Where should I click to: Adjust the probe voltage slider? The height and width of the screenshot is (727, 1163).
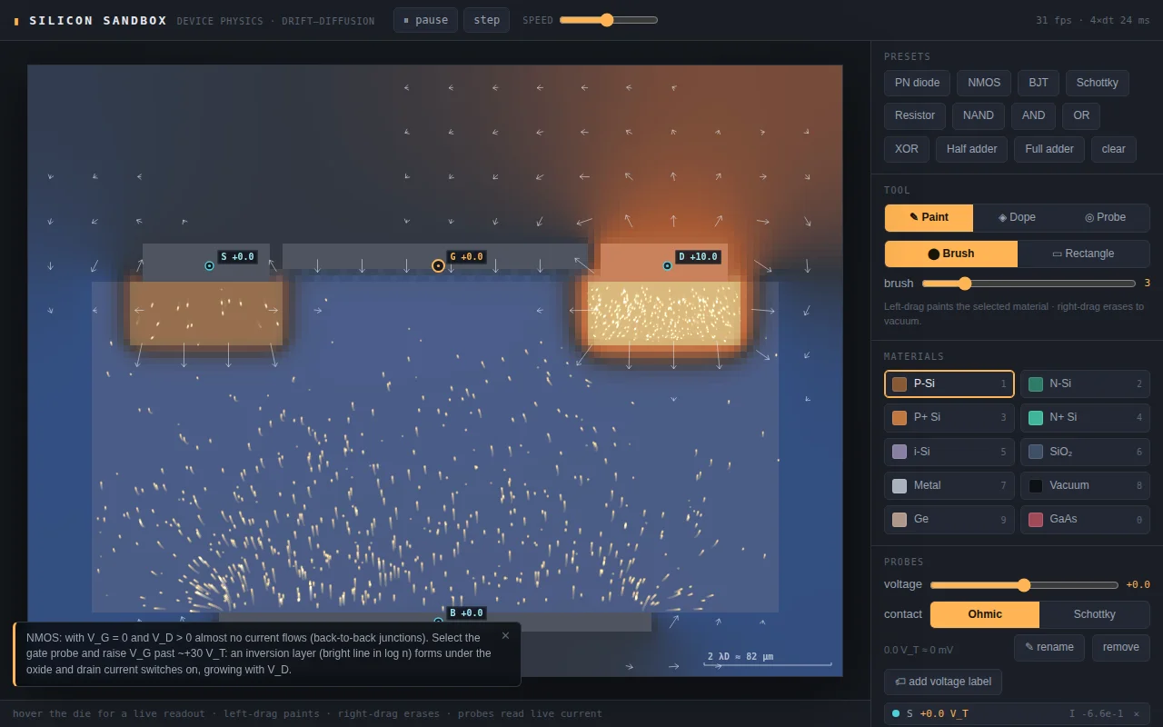tap(1024, 585)
